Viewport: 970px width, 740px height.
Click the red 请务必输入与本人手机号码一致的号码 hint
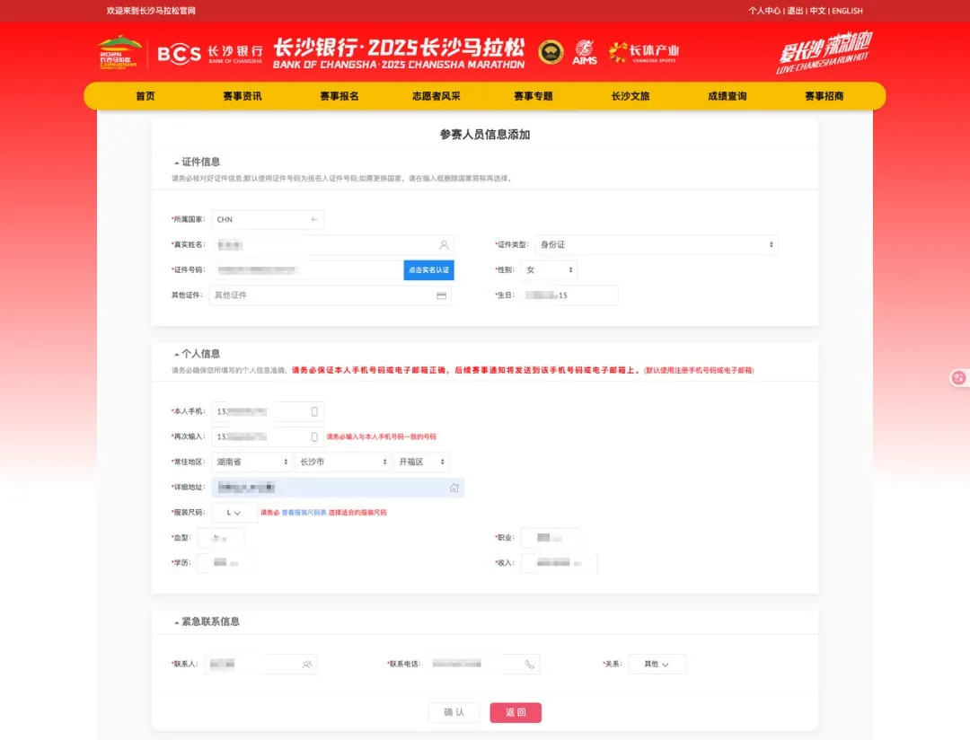(381, 436)
